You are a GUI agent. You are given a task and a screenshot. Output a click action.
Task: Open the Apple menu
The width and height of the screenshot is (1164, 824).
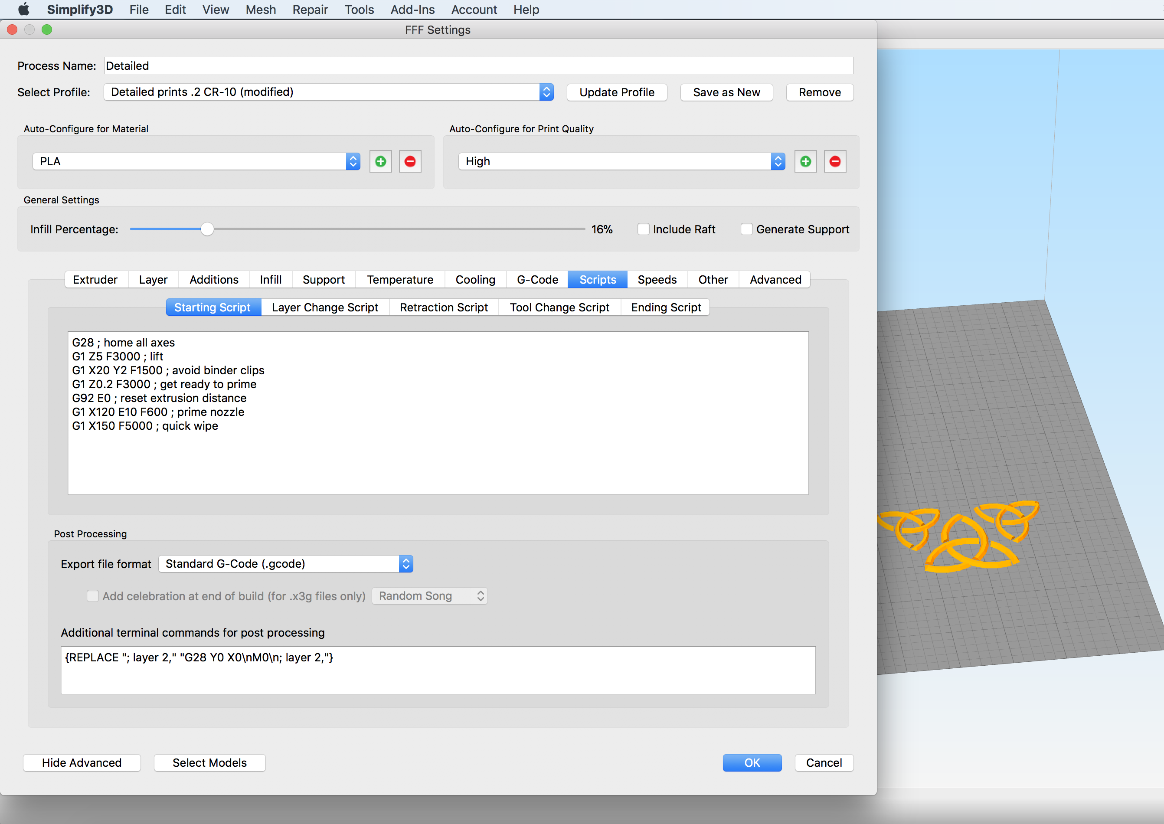23,10
